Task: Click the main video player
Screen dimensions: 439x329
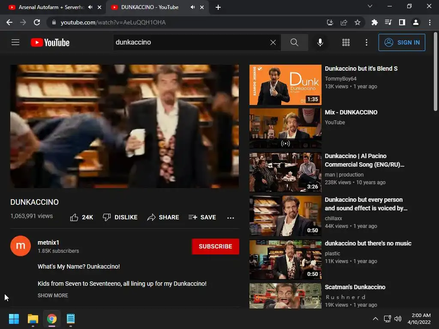Action: tap(125, 126)
